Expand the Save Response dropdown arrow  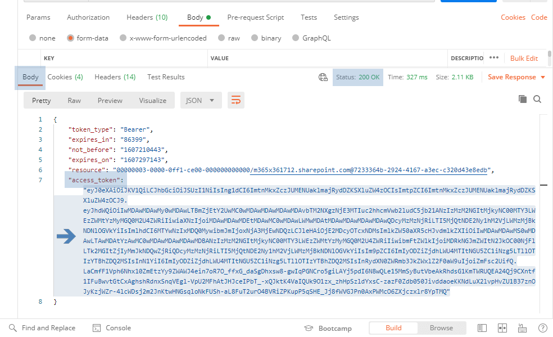click(543, 77)
